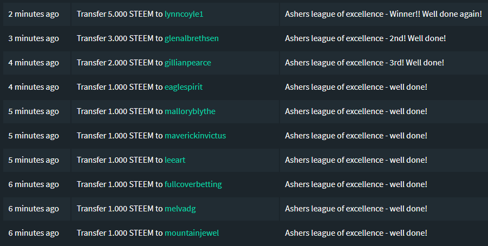Select the Winner!! Well done again memo

383,14
